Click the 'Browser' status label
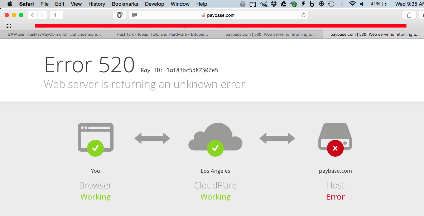Viewport: 424px width, 216px height. tap(96, 185)
